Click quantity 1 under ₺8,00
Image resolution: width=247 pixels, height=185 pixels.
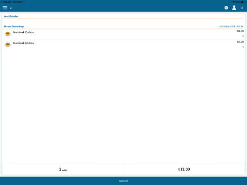tap(243, 37)
